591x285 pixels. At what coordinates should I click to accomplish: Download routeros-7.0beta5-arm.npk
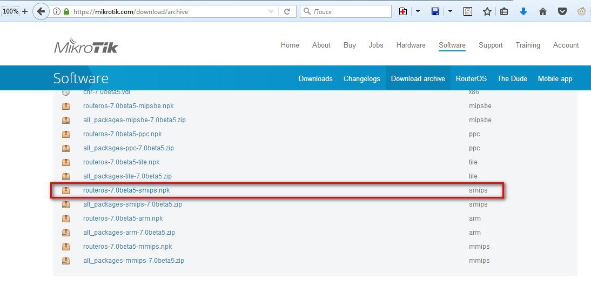pos(123,218)
